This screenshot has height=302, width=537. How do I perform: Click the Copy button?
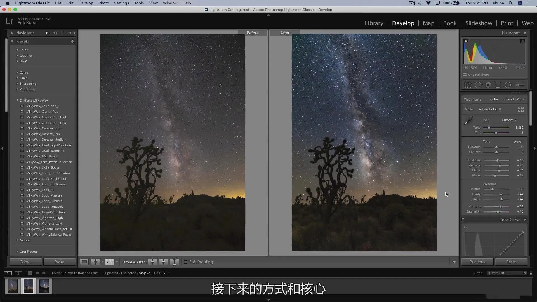pos(25,262)
